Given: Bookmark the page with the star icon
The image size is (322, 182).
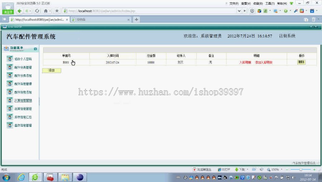Looking at the screenshot, I should pos(57,11).
